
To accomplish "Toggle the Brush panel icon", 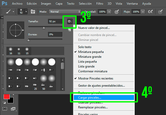I will (33, 11).
